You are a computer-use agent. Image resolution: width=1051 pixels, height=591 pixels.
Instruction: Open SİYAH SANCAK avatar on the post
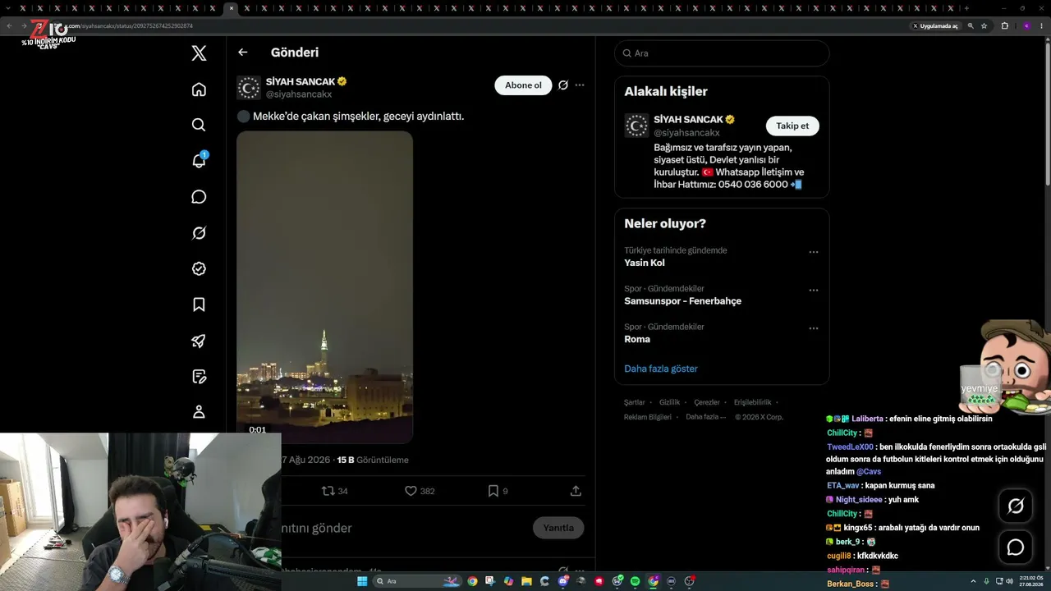pos(249,88)
